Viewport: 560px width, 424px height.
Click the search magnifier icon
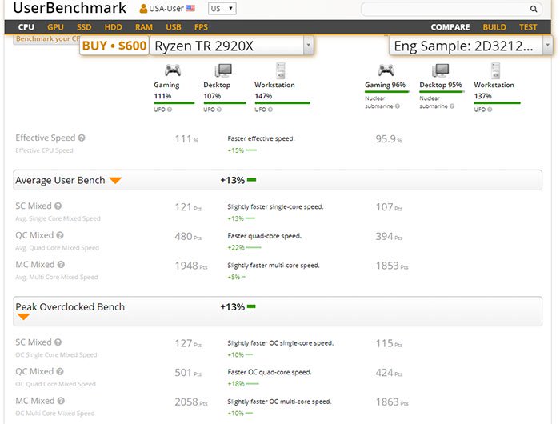point(534,10)
